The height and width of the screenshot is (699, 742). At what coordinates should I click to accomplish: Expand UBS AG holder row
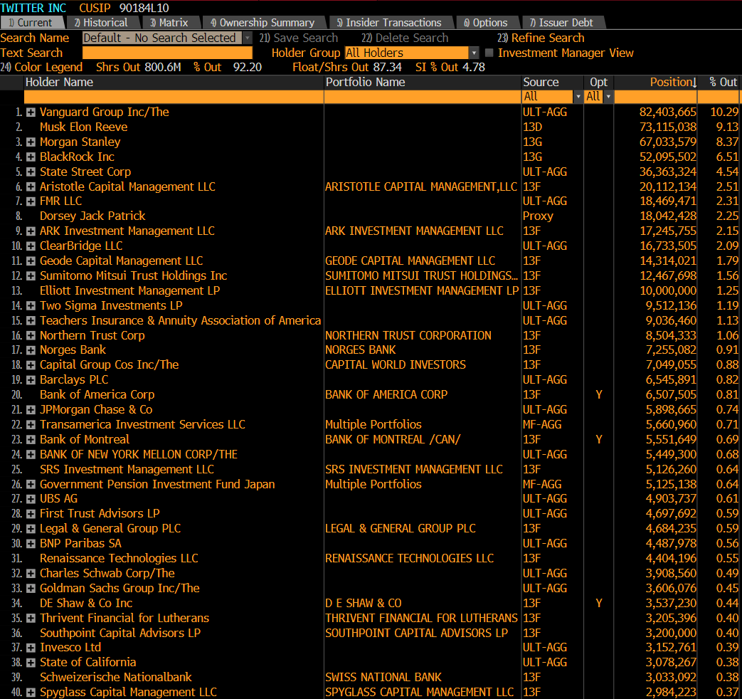31,499
